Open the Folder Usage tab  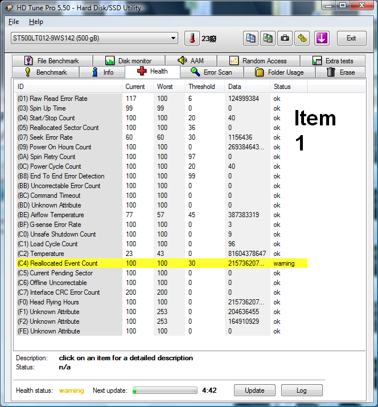pos(279,72)
